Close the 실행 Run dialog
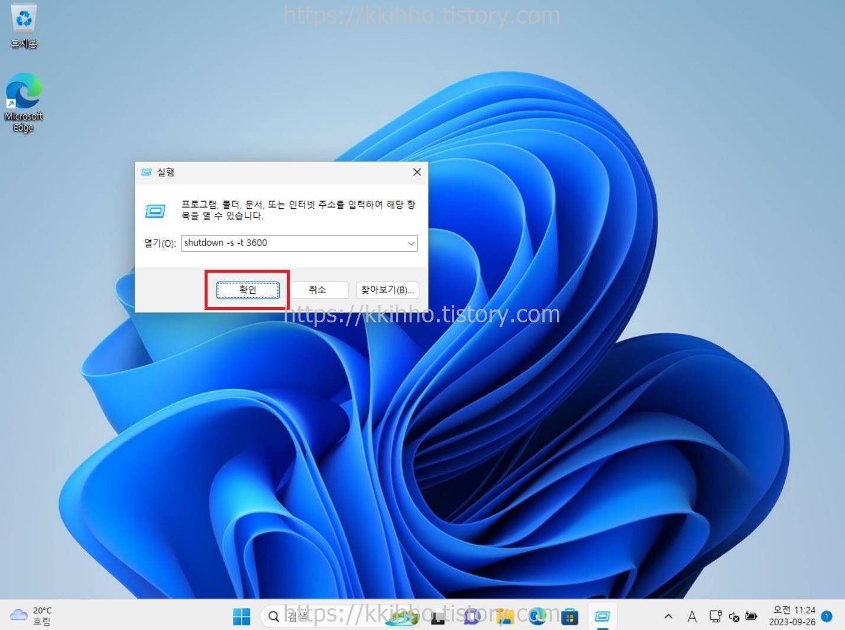Image resolution: width=845 pixels, height=630 pixels. click(x=417, y=172)
